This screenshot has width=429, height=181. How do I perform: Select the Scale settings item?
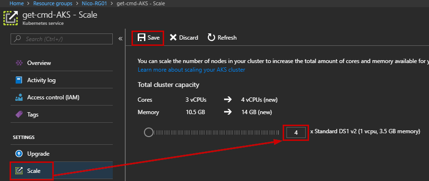(61, 171)
